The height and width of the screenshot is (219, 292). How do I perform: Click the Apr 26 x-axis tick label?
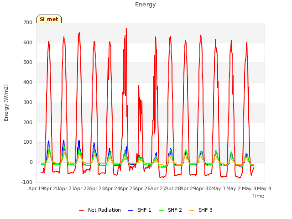click(142, 188)
